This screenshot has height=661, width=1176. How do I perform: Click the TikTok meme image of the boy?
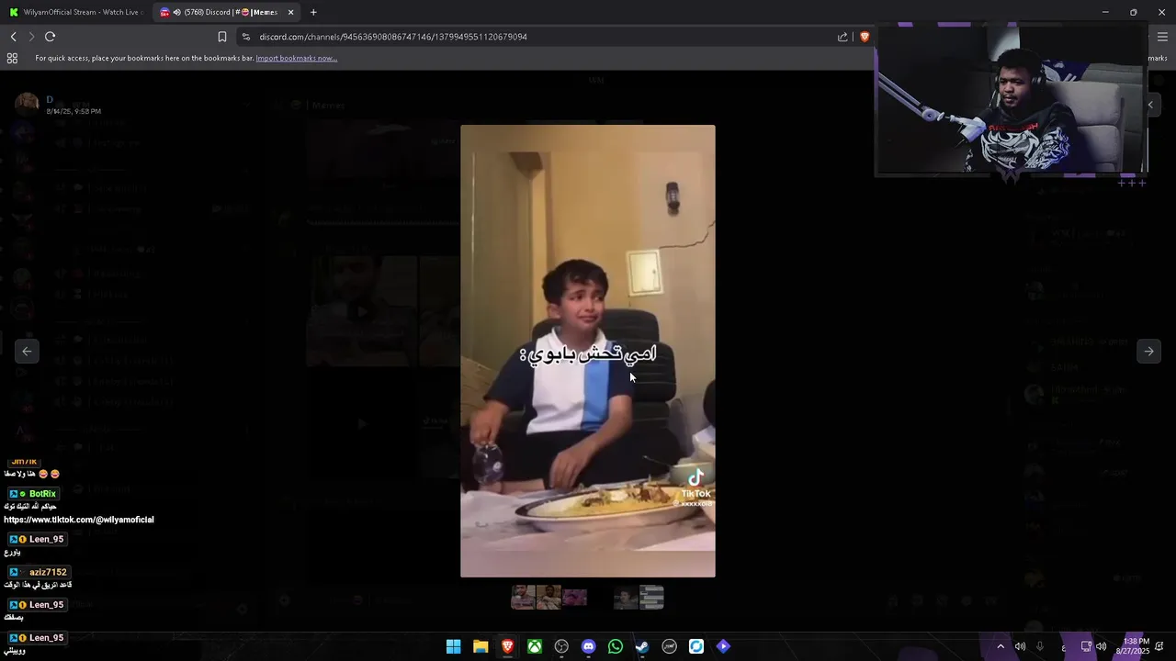tap(588, 351)
